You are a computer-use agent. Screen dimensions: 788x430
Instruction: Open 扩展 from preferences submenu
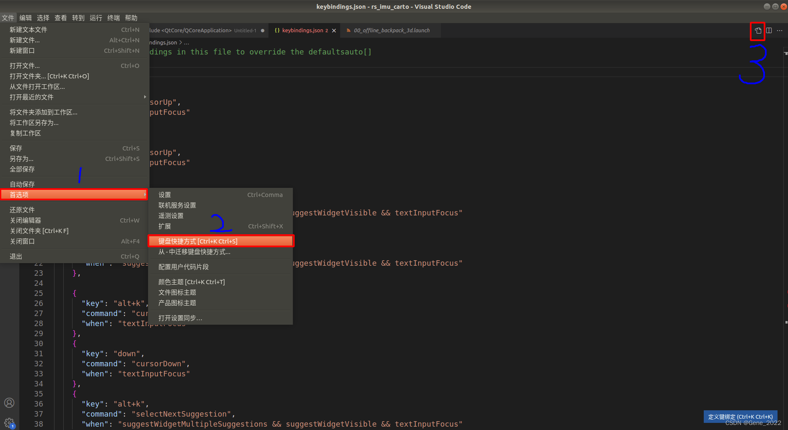[220, 226]
